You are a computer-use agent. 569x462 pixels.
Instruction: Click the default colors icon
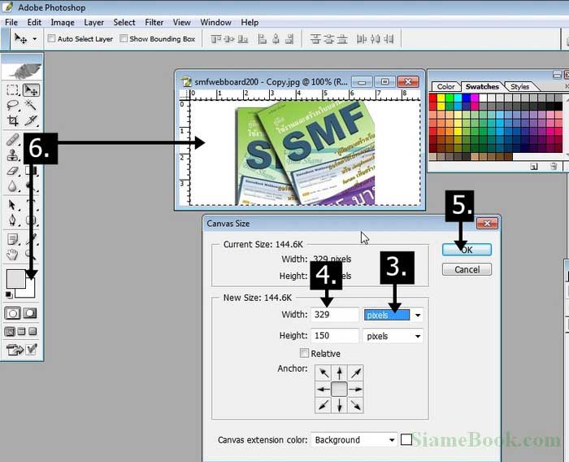[x=9, y=294]
